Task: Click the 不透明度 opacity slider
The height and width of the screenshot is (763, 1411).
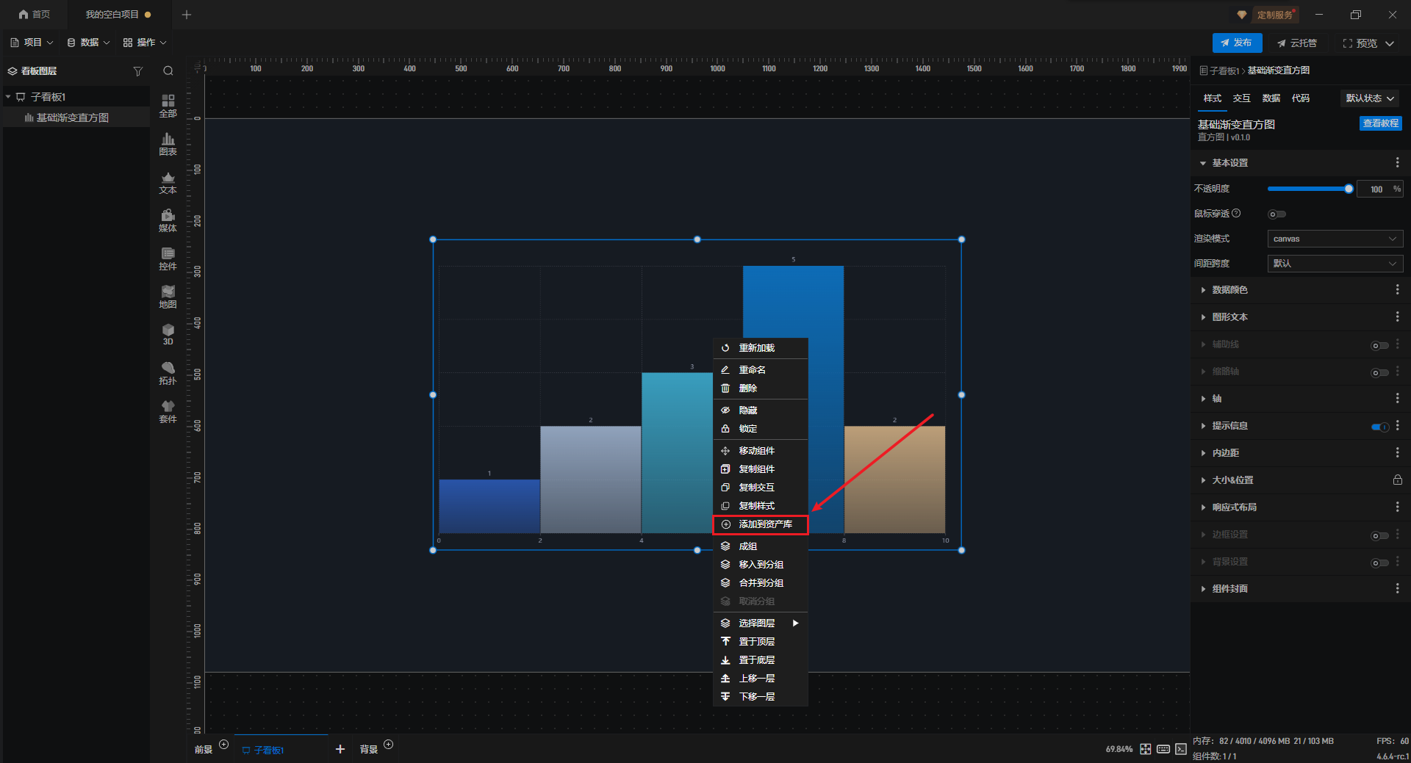Action: (1308, 189)
